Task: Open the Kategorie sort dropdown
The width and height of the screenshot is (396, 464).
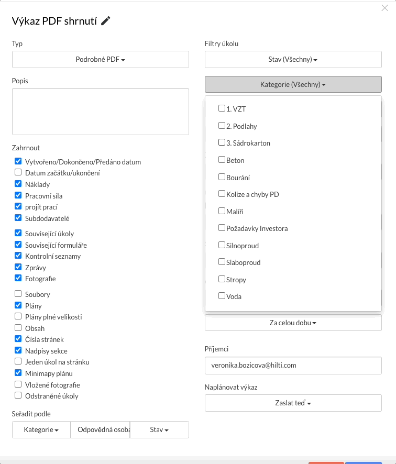Action: click(x=41, y=429)
